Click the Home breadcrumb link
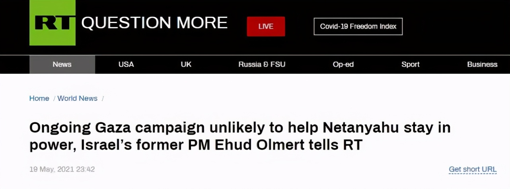 [x=39, y=98]
